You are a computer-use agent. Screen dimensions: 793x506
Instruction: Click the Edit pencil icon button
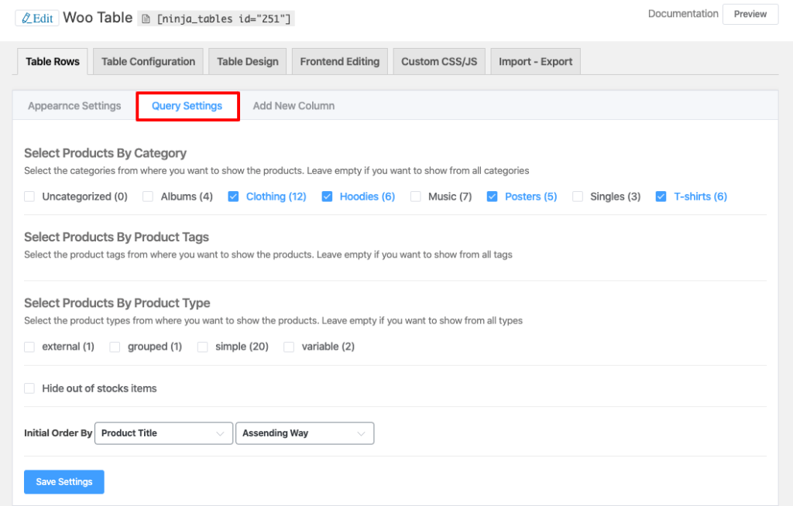pyautogui.click(x=37, y=18)
